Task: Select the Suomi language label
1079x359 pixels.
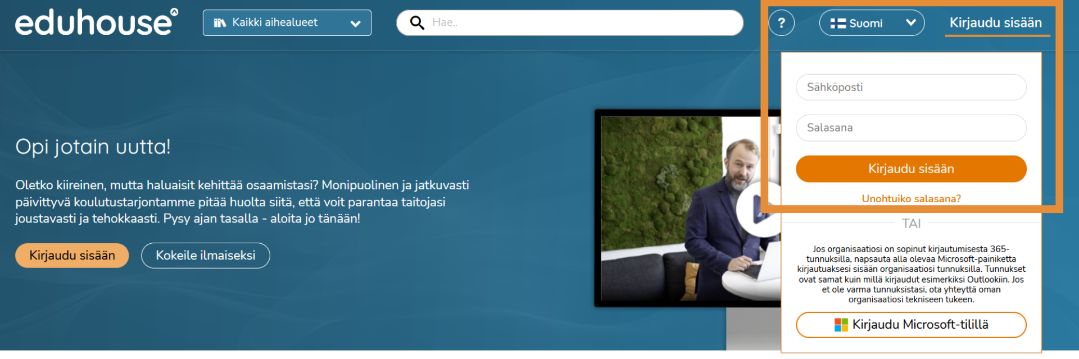Action: coord(865,24)
